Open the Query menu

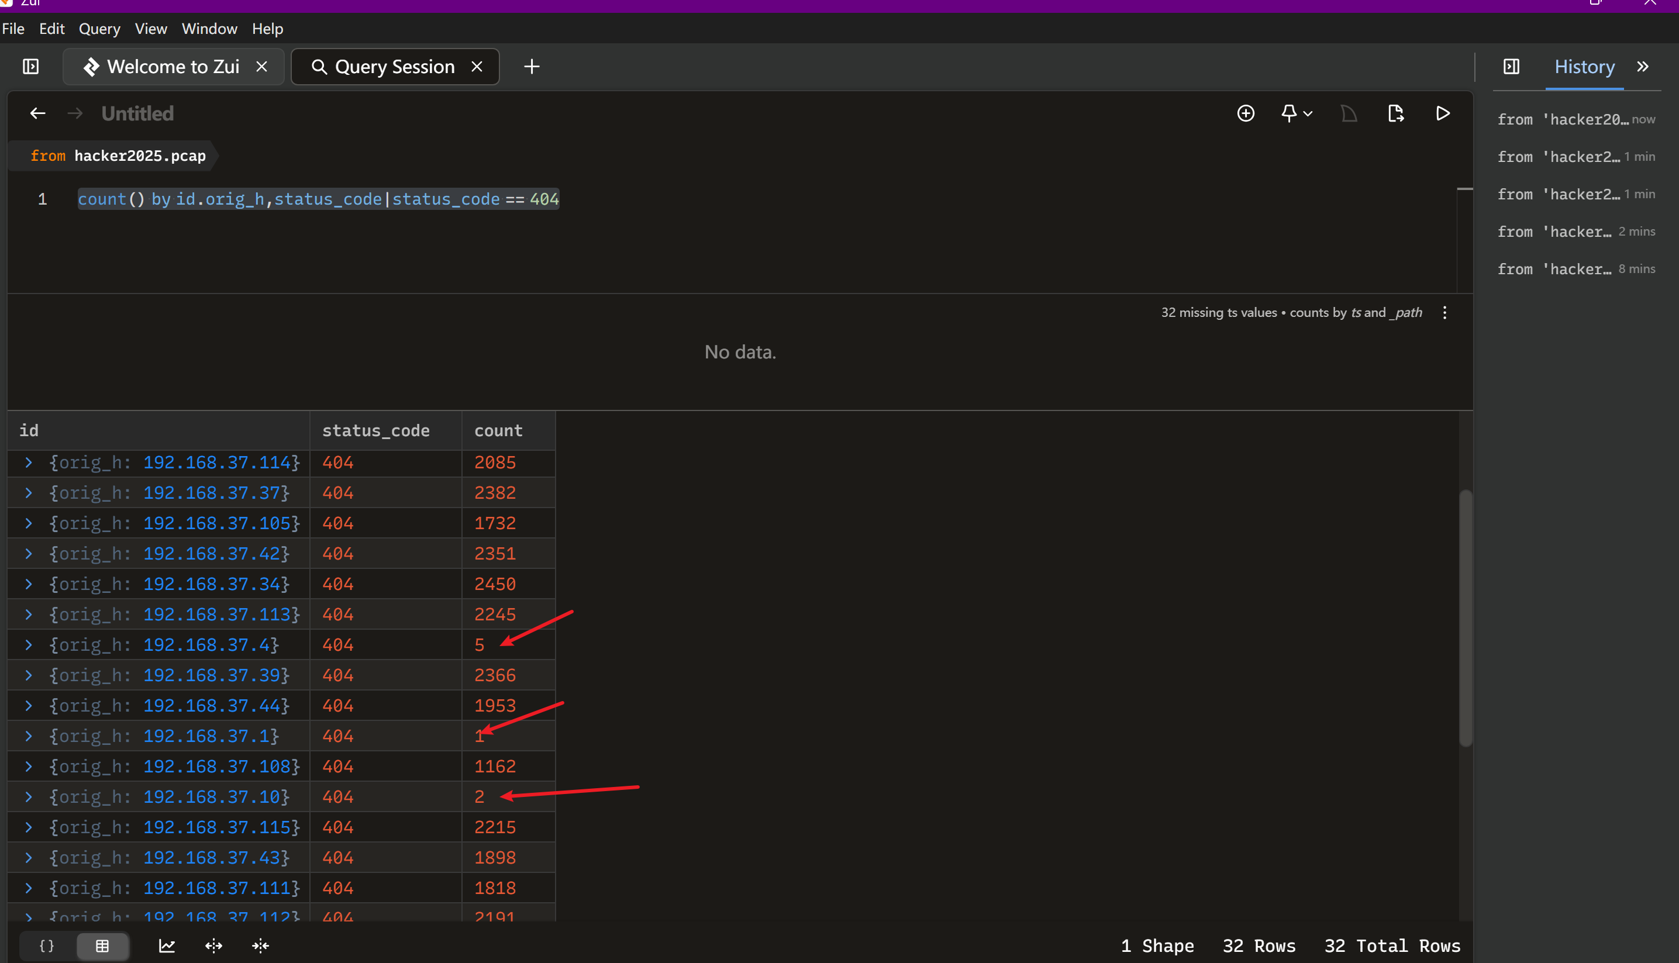[x=99, y=29]
